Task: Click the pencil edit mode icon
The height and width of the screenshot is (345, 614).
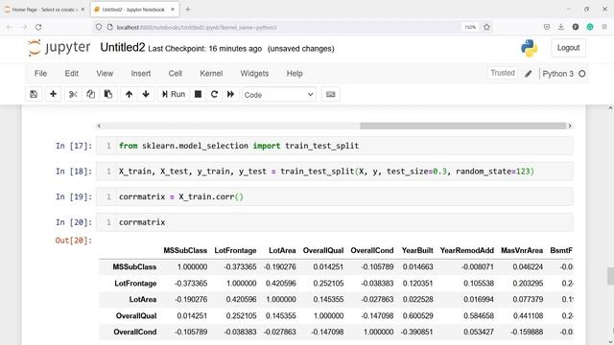Action: (529, 74)
